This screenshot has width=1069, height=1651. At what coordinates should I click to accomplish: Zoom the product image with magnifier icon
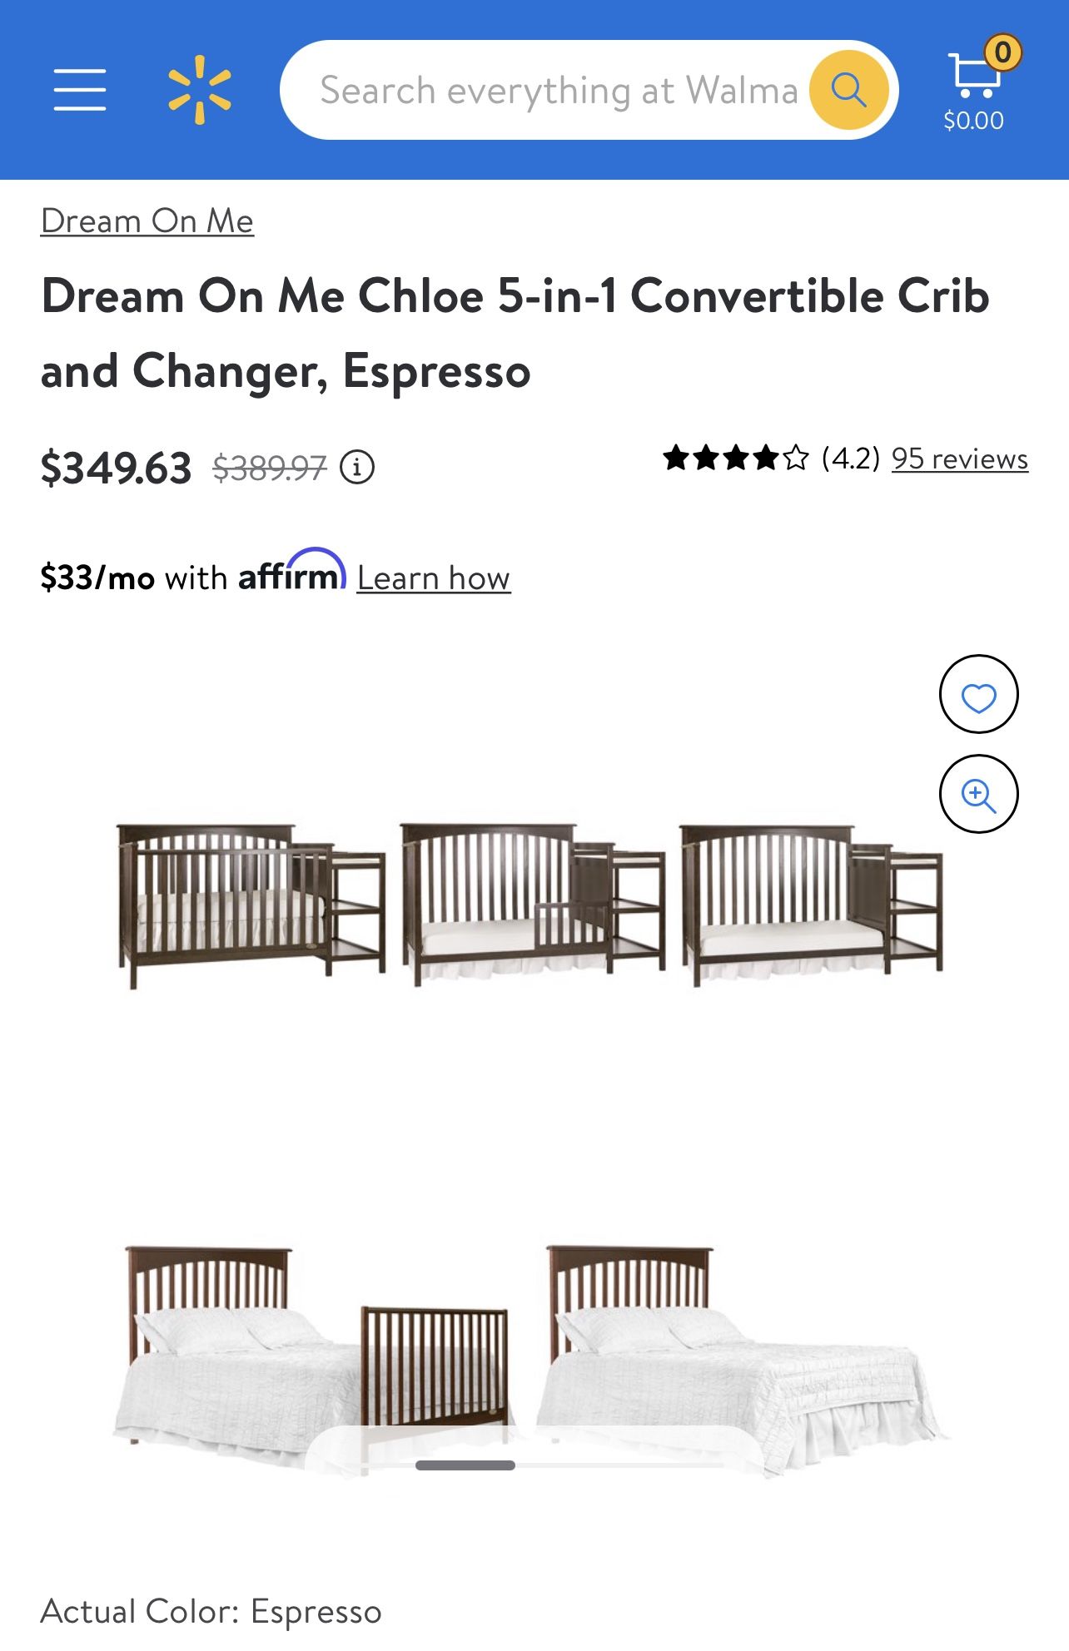point(978,794)
